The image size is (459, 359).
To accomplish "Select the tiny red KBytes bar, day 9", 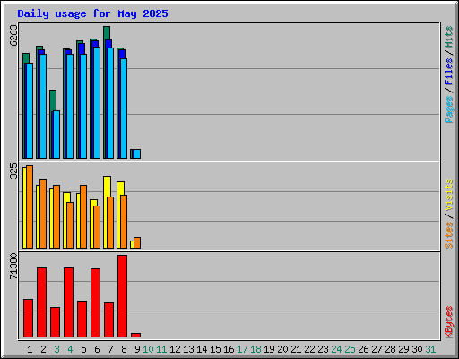I will (135, 335).
